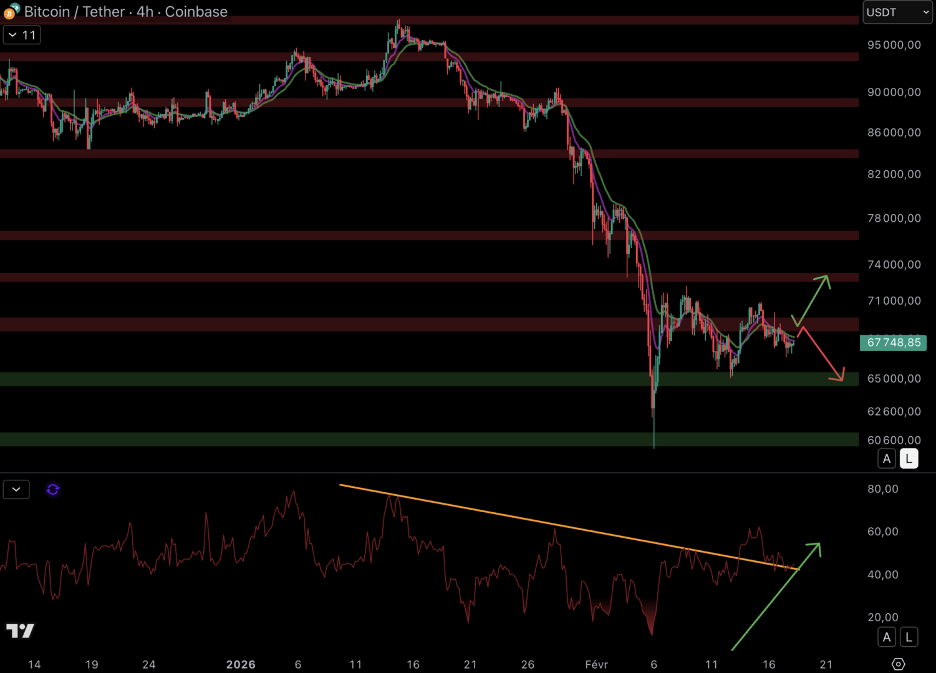
Task: Click the Bitcoin / Tether symbol title
Action: (125, 11)
